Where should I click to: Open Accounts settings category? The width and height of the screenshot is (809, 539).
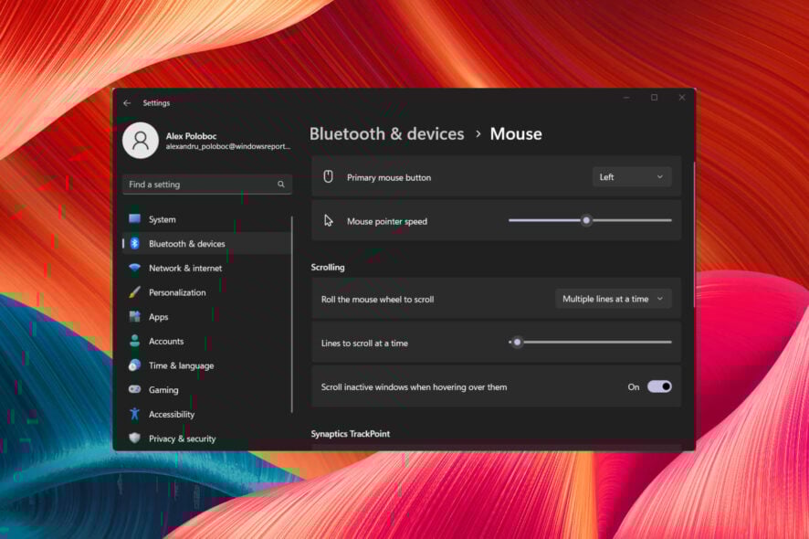206,341
